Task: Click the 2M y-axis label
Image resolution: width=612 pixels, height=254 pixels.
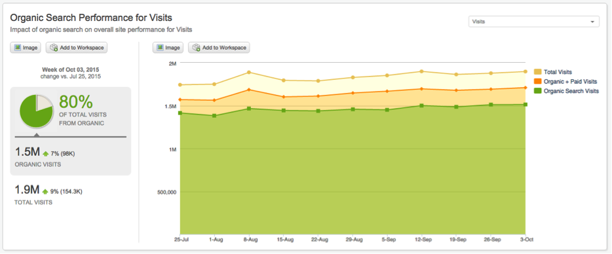Action: pos(172,63)
